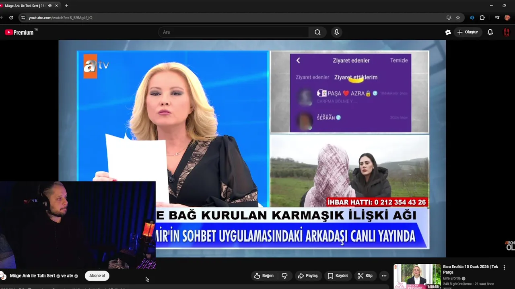Open Müge Anlı ile Tatlı Sert channel link
The image size is (515, 289).
[x=32, y=276]
